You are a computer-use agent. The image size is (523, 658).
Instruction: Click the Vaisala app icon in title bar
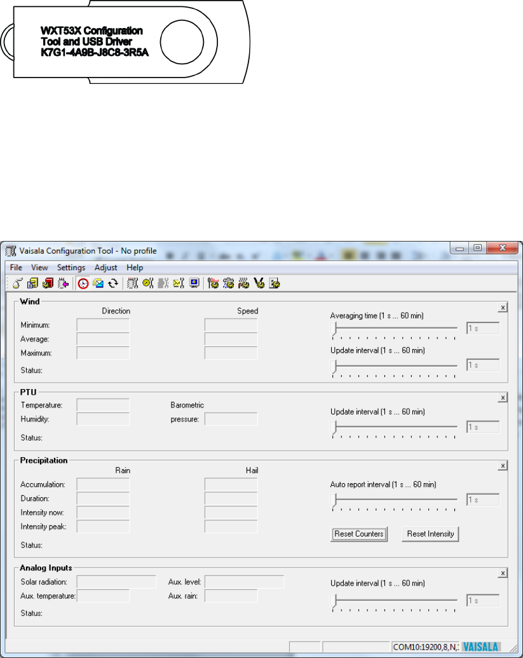coord(10,251)
